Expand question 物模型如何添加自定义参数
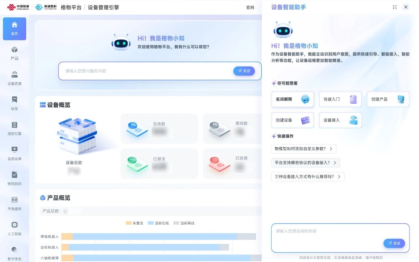This screenshot has height=262, width=419. pyautogui.click(x=303, y=149)
